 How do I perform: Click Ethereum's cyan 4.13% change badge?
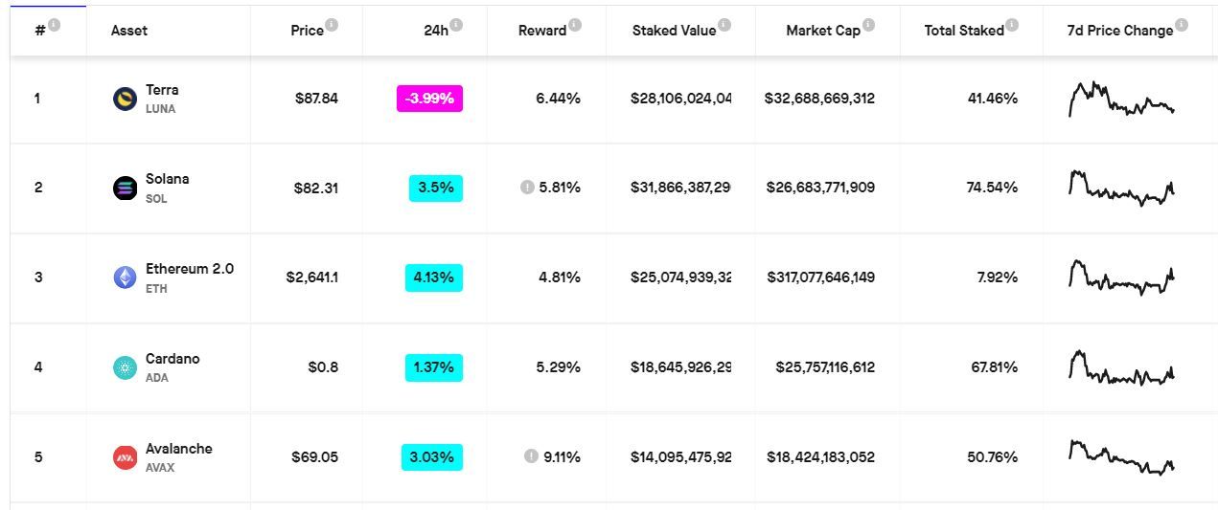433,277
